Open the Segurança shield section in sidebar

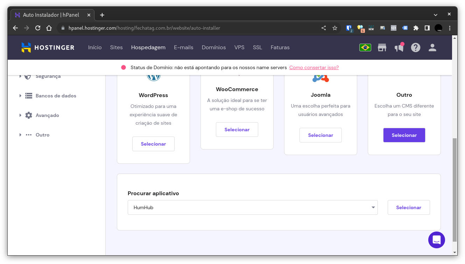click(28, 76)
